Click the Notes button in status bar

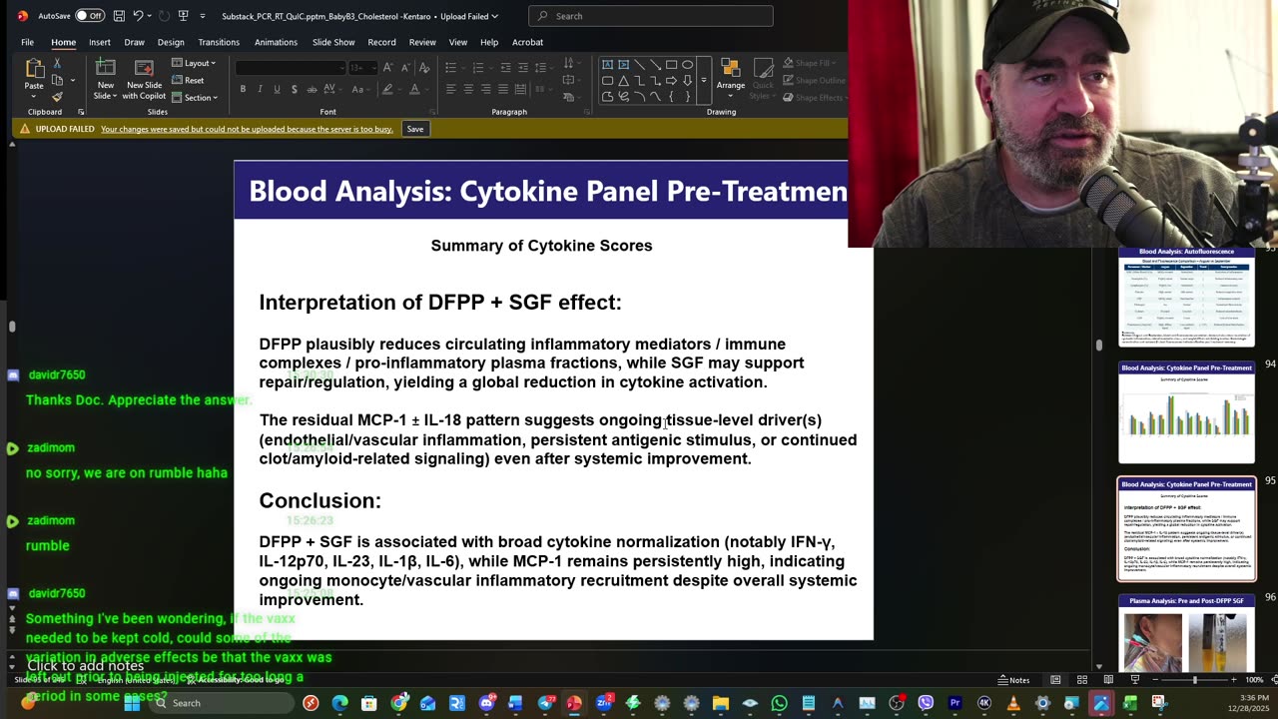1013,680
